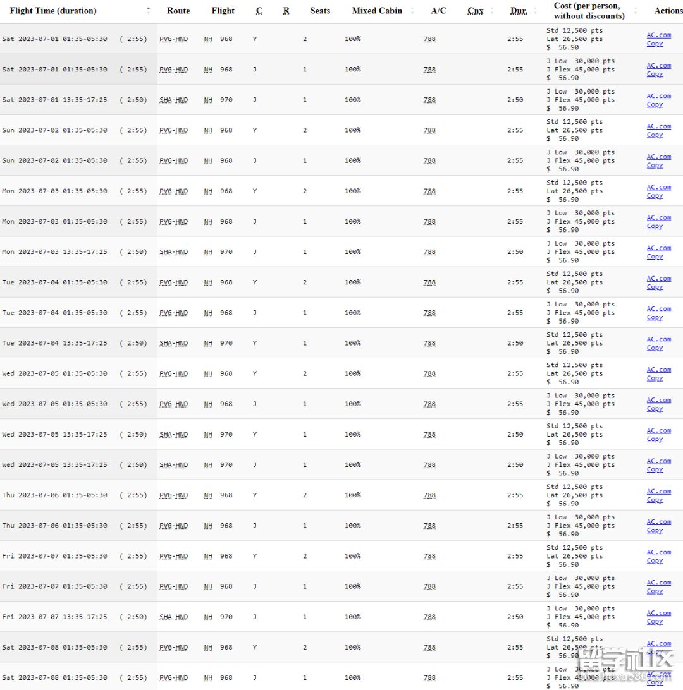The image size is (683, 690).
Task: Click the sort arrows beside Flight Time header
Action: pyautogui.click(x=149, y=11)
